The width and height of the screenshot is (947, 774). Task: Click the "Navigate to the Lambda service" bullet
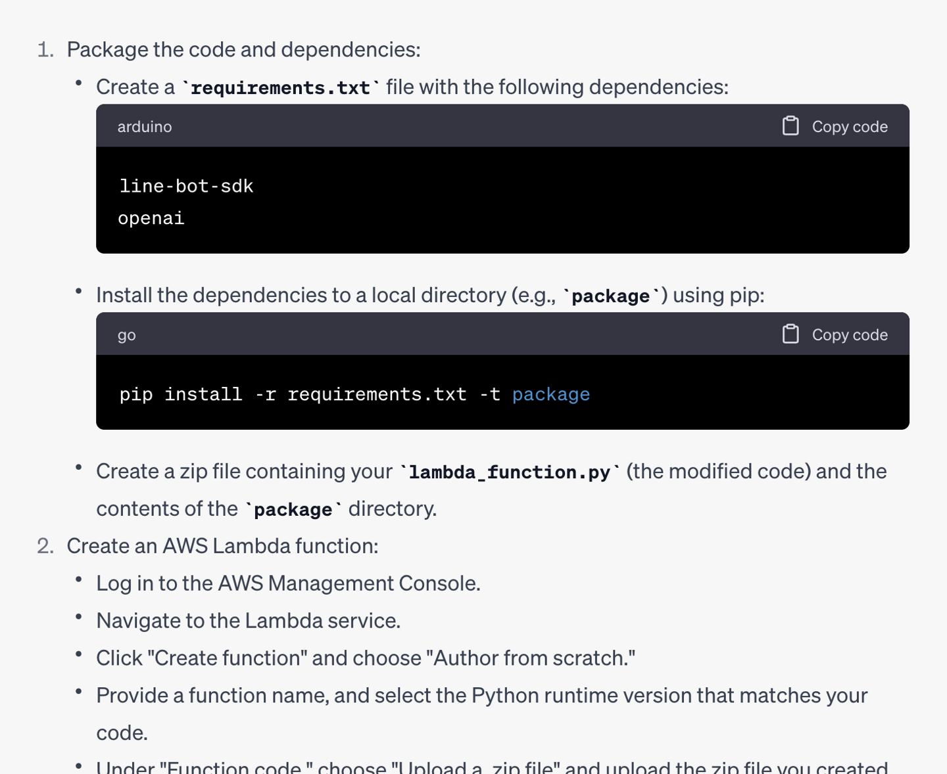[248, 621]
